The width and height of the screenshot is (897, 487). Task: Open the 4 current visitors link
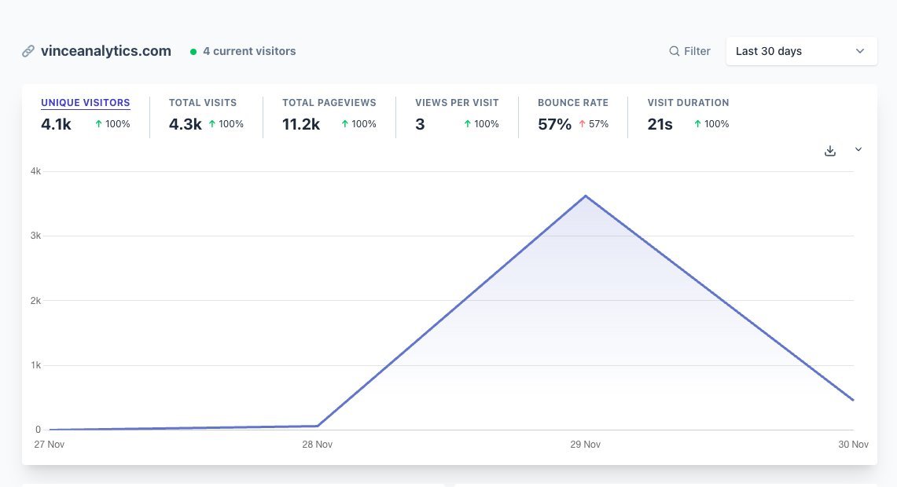(249, 51)
